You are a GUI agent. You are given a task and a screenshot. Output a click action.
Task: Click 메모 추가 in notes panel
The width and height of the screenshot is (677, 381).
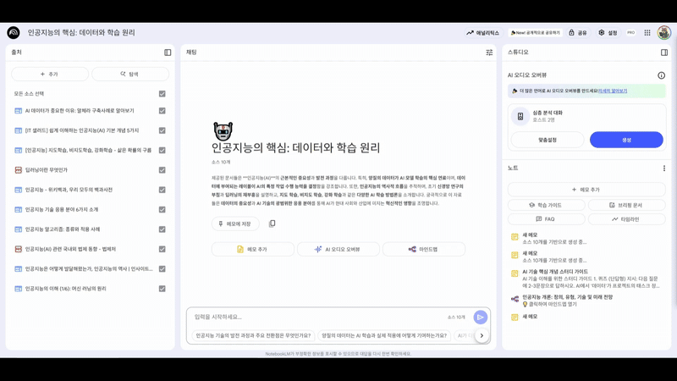[x=586, y=190]
